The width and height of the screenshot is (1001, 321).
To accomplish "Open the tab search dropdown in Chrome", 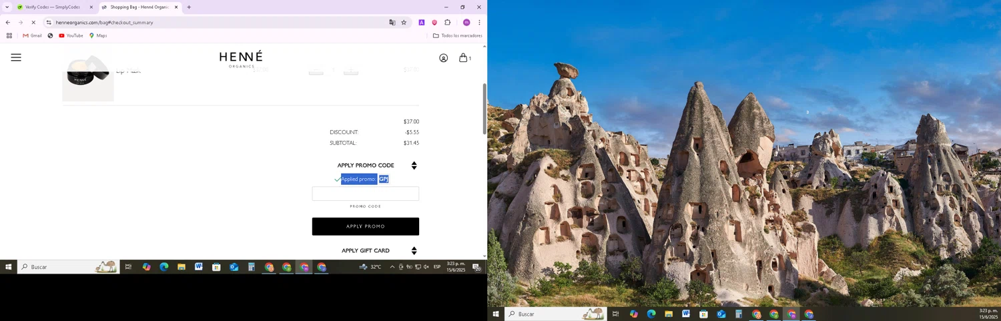I will click(x=7, y=7).
